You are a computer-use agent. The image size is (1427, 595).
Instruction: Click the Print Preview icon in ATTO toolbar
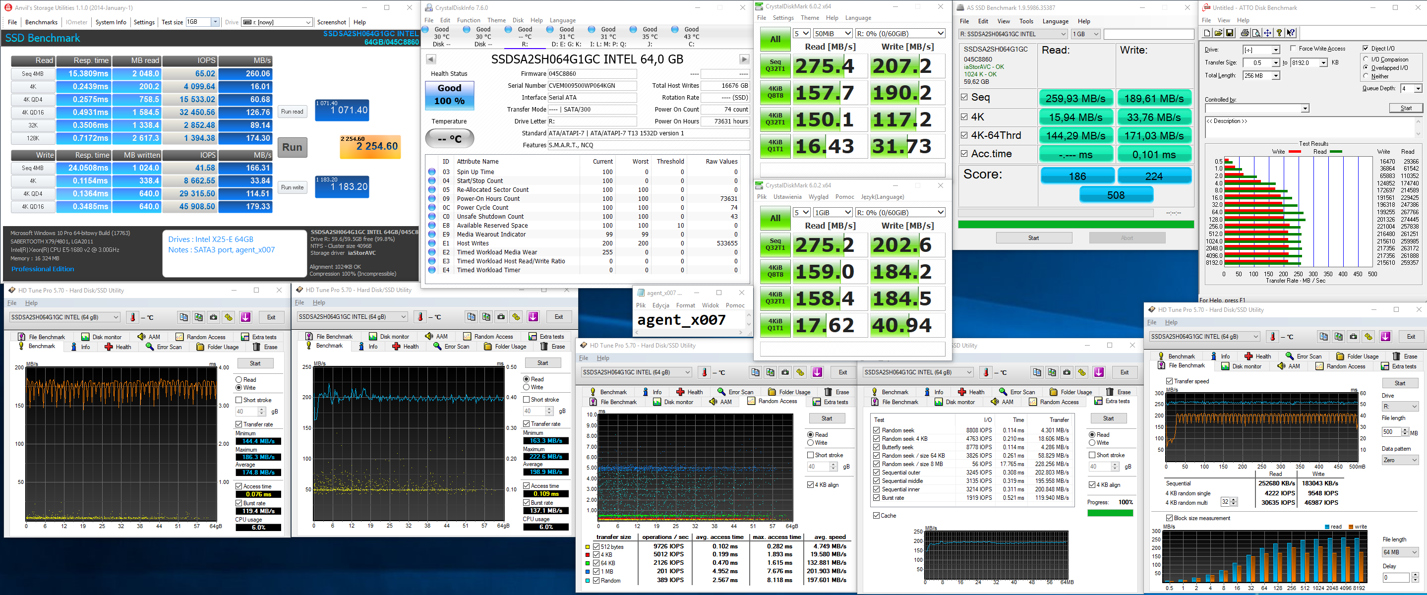(x=1256, y=33)
